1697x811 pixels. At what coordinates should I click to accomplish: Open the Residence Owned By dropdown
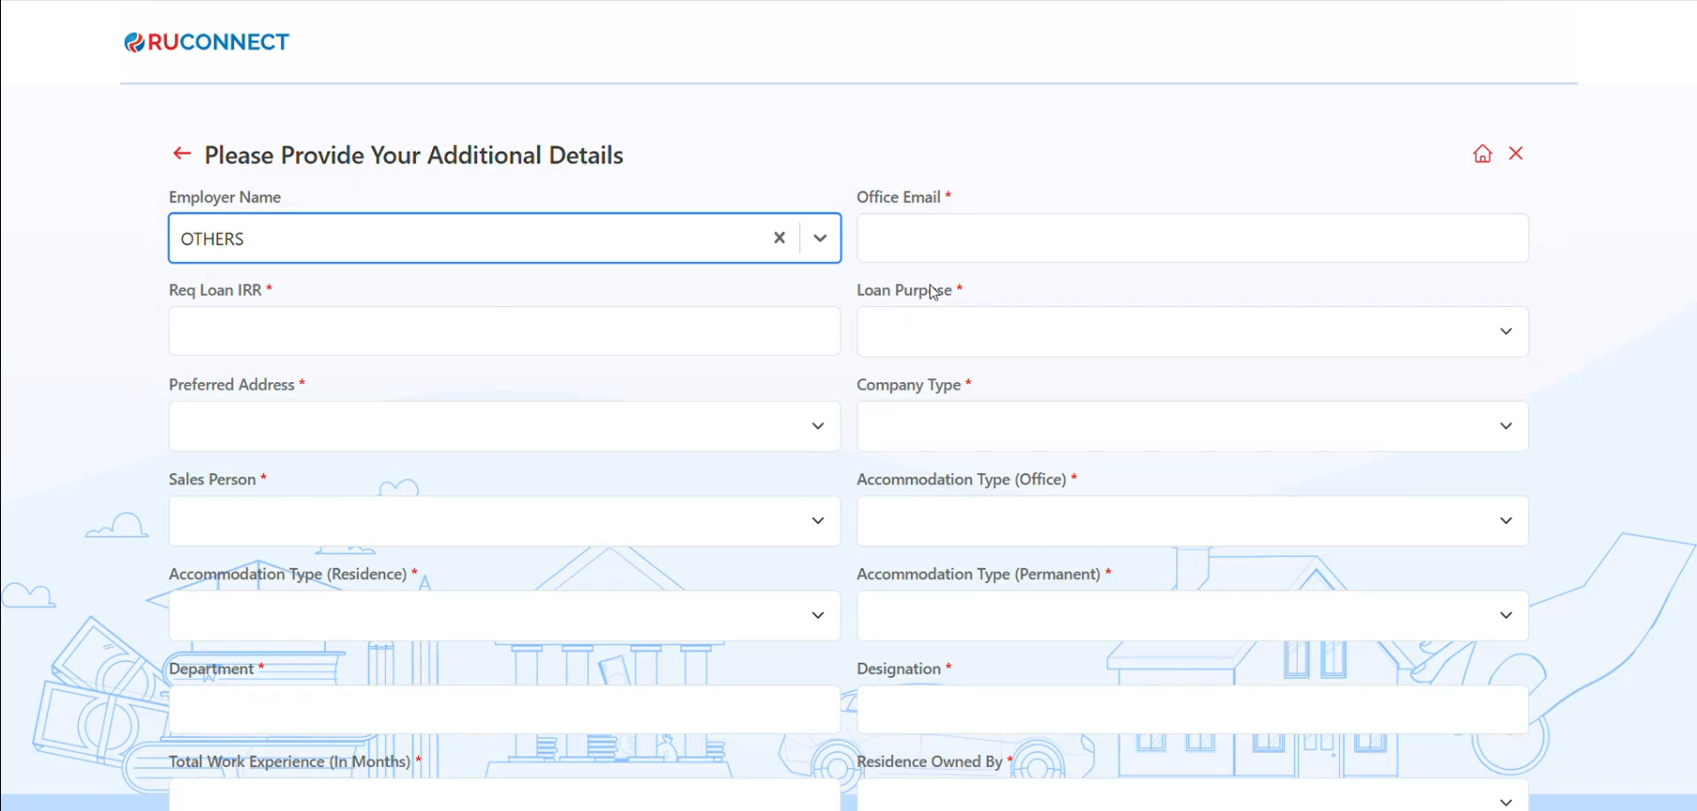click(1191, 798)
